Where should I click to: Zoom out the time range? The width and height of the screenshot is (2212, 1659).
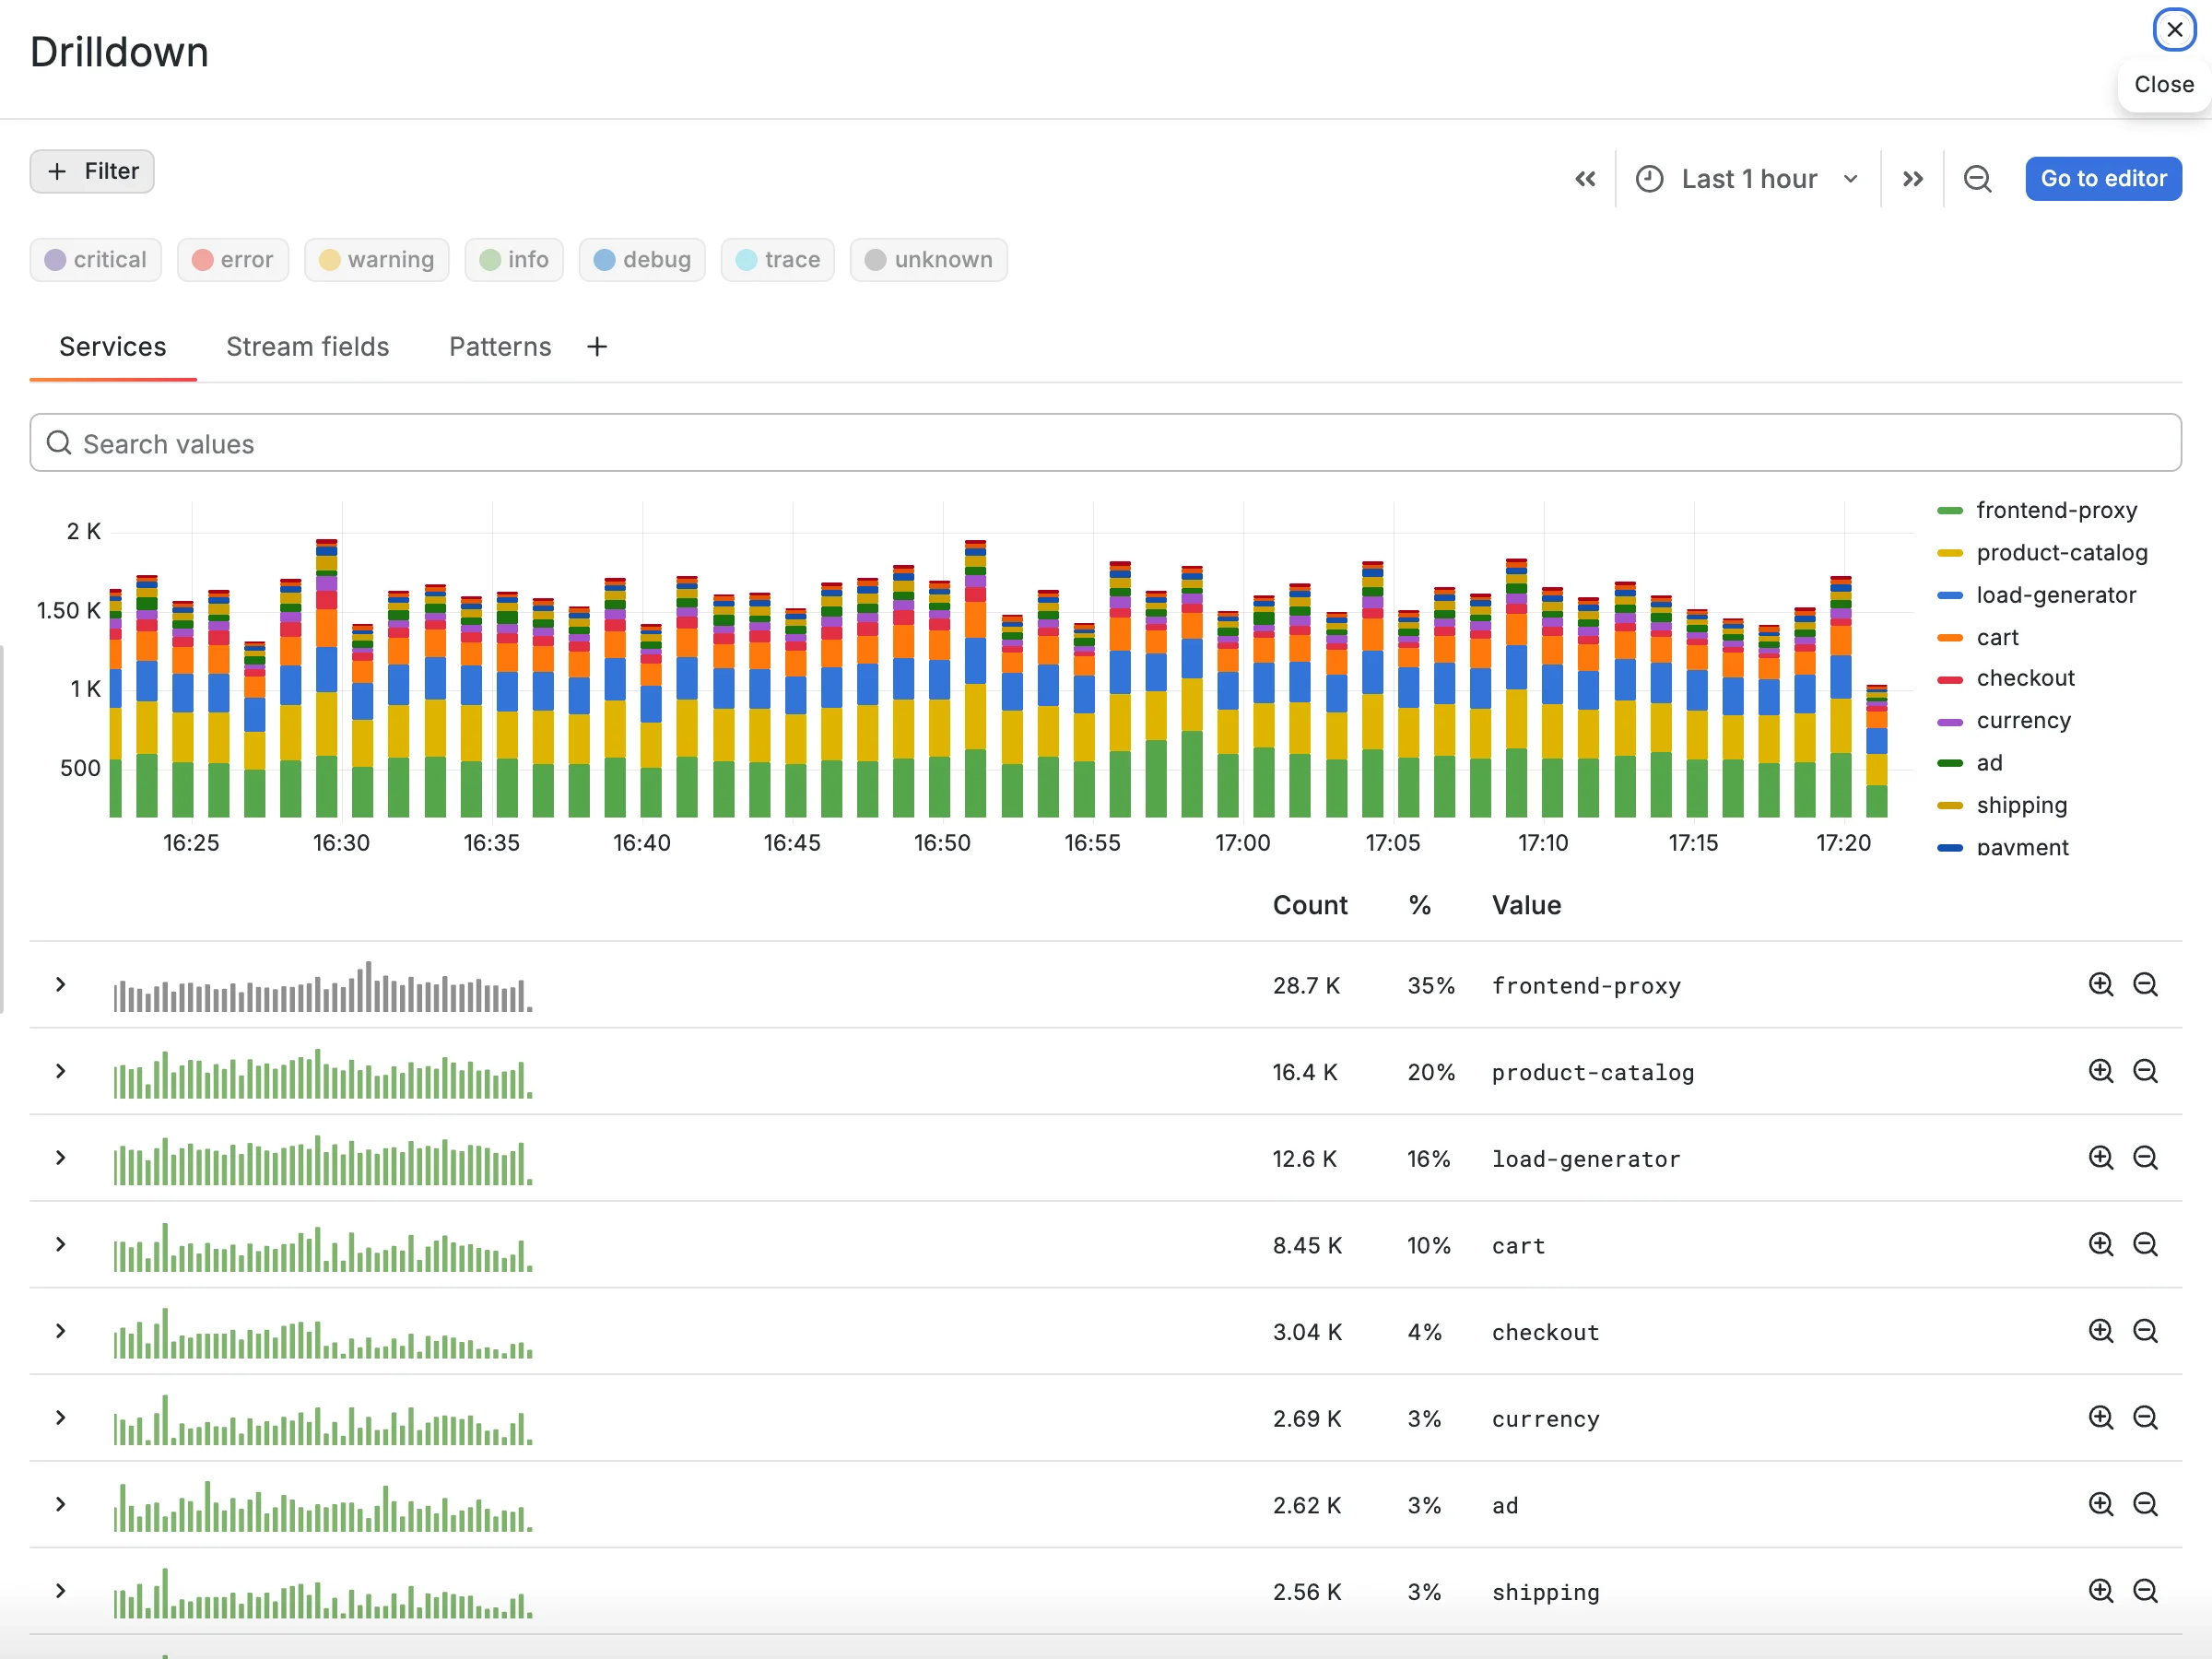pos(1977,179)
